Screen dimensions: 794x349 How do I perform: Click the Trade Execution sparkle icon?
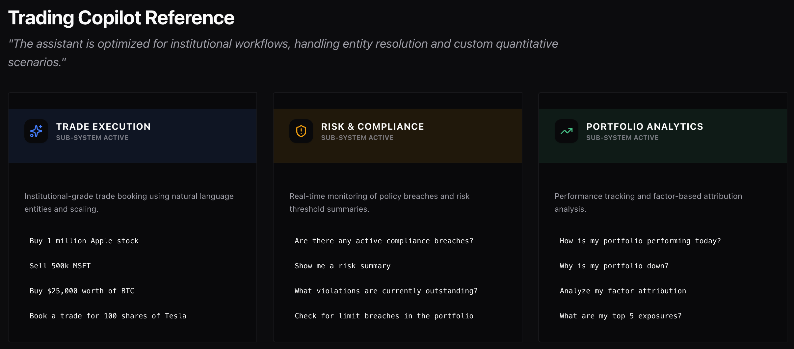tap(36, 131)
